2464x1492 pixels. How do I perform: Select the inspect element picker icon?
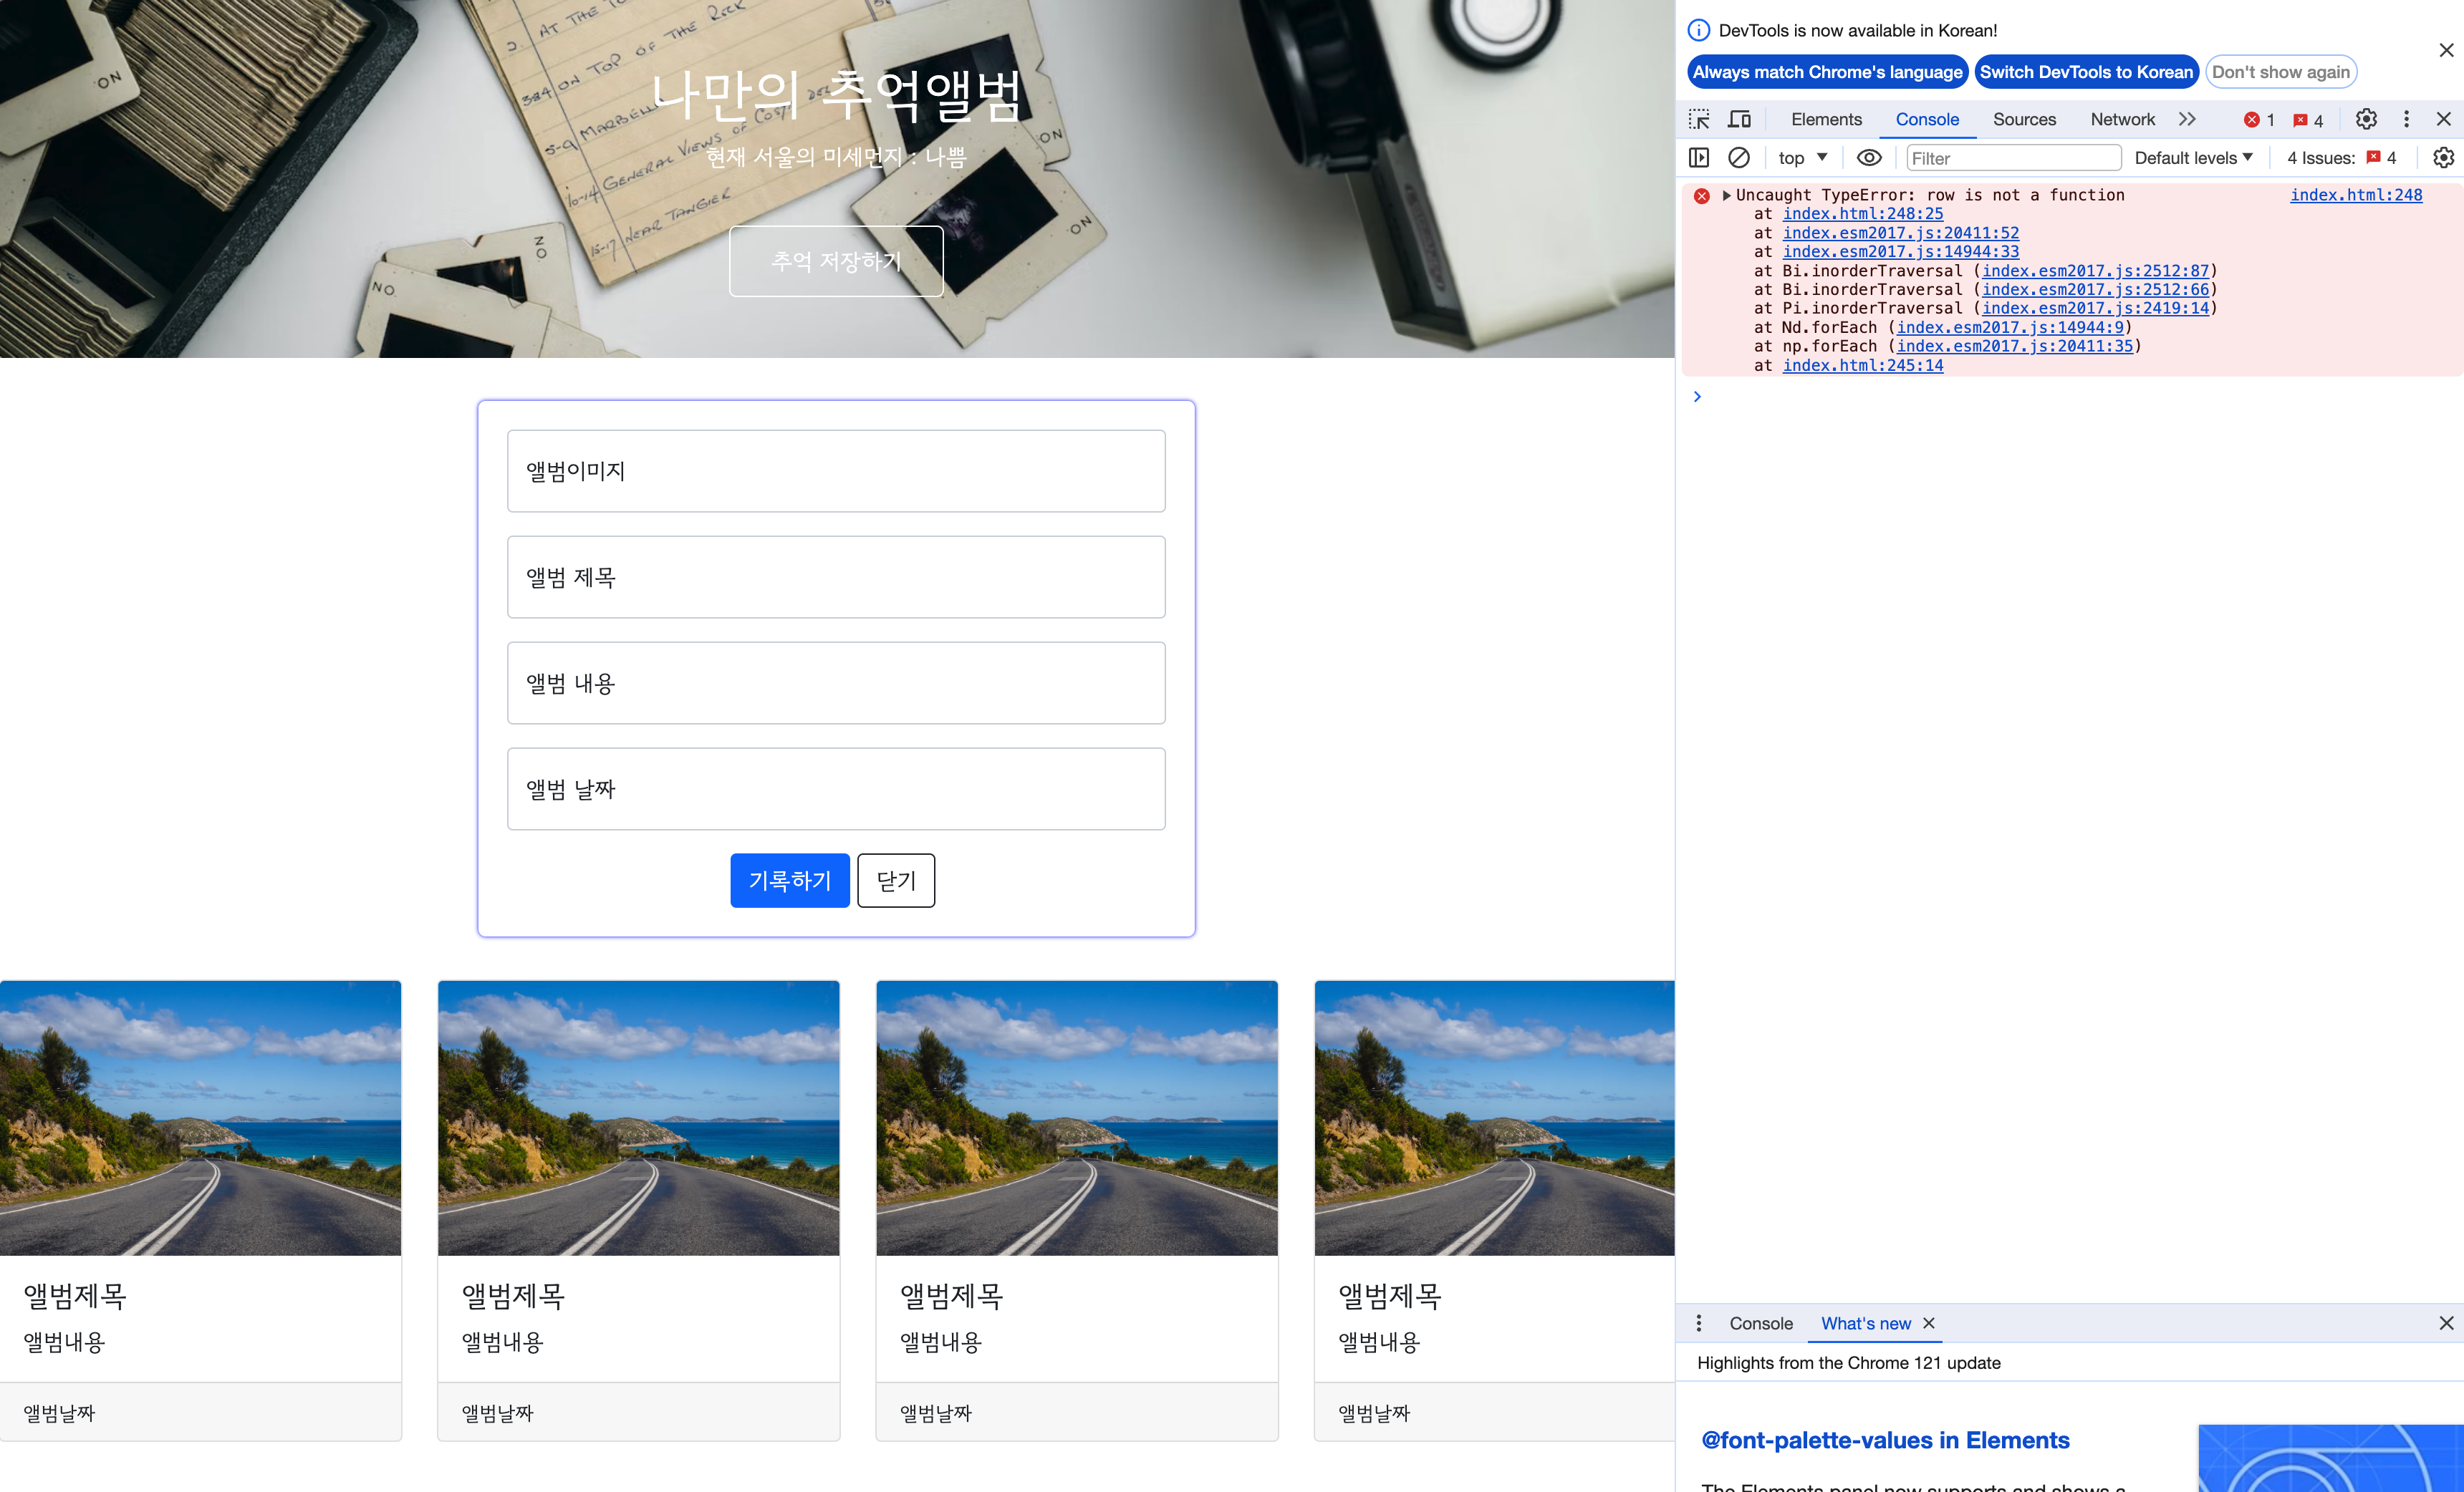coord(1699,119)
